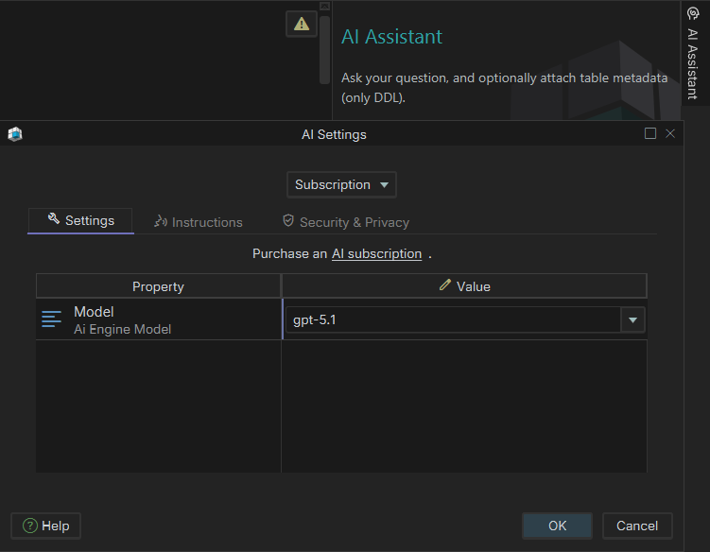Click the Model row lines icon

coord(51,319)
